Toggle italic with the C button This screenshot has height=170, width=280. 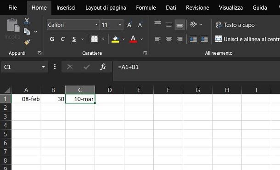click(63, 39)
